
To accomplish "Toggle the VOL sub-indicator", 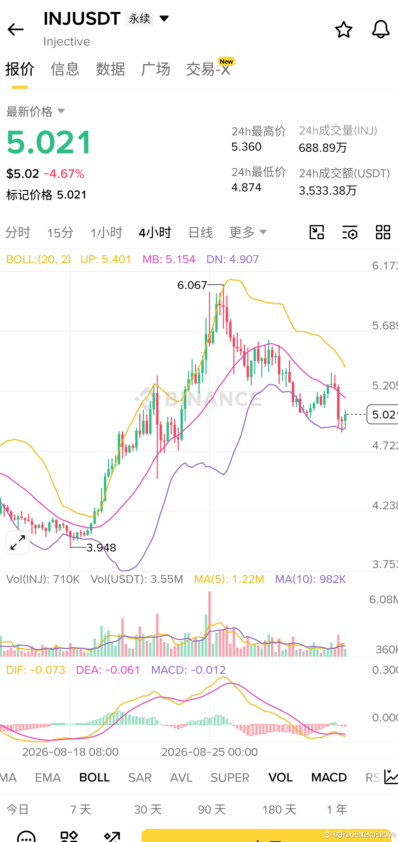I will [281, 777].
